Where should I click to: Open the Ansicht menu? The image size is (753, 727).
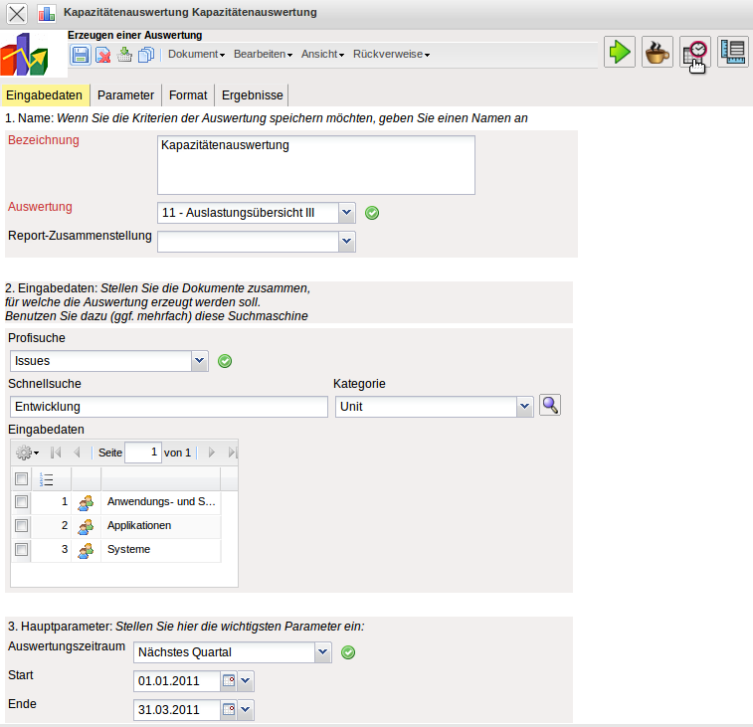tap(322, 55)
